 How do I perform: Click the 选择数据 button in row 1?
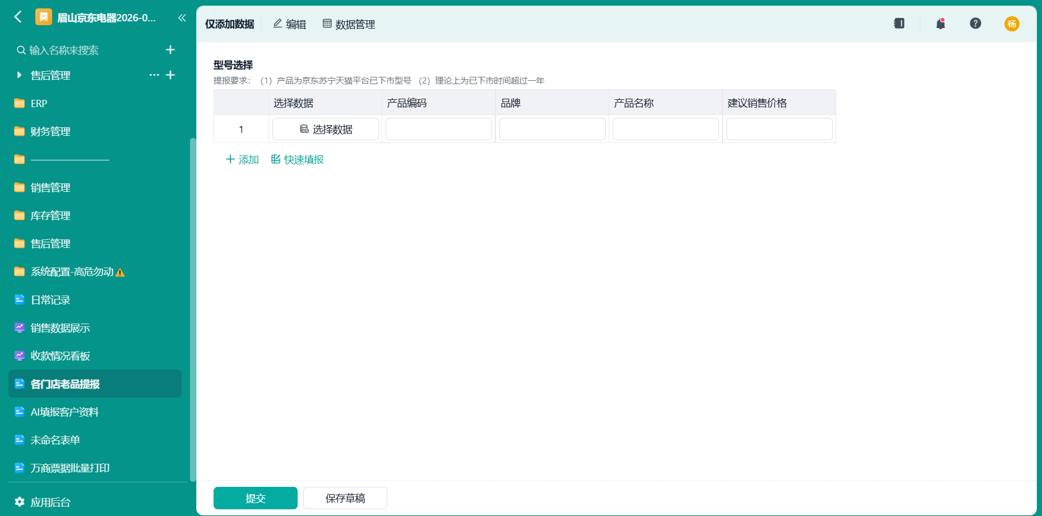[326, 129]
